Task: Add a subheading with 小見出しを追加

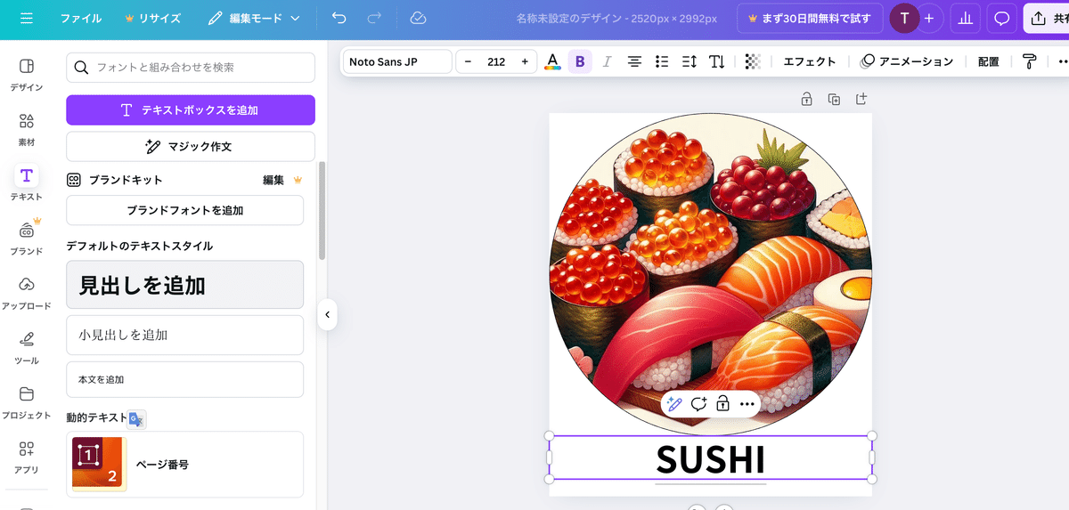Action: coord(185,335)
